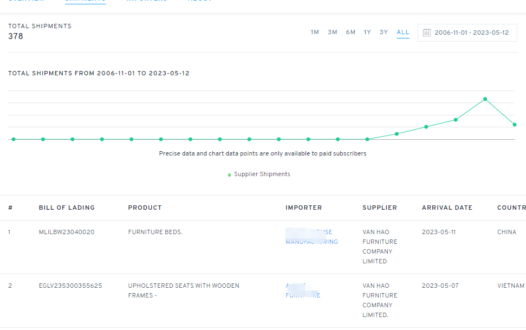Open the importer link in row 1
This screenshot has height=330, width=526.
(311, 237)
